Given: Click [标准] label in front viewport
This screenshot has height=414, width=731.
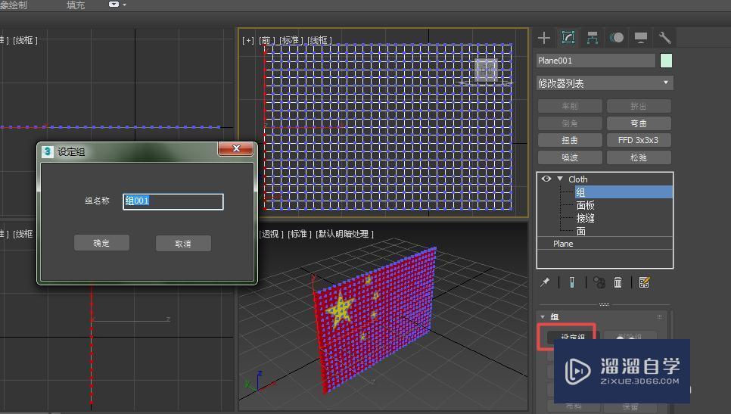Looking at the screenshot, I should (x=292, y=41).
